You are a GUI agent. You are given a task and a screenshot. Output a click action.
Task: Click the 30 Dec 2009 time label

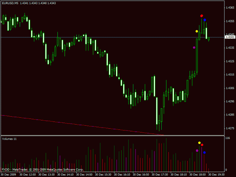[x=8, y=174]
